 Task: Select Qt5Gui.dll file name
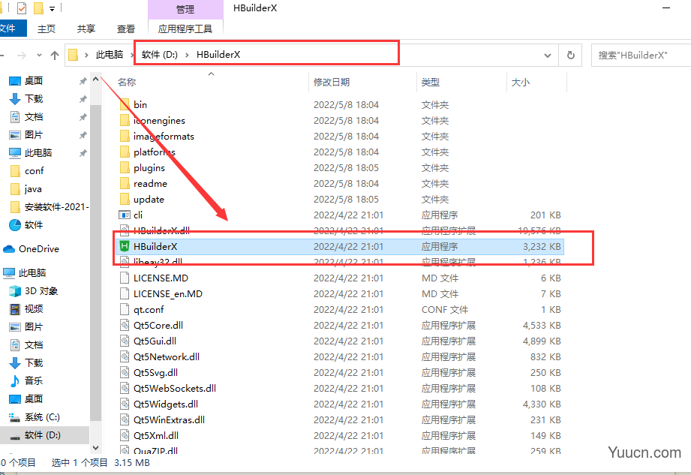coord(155,341)
